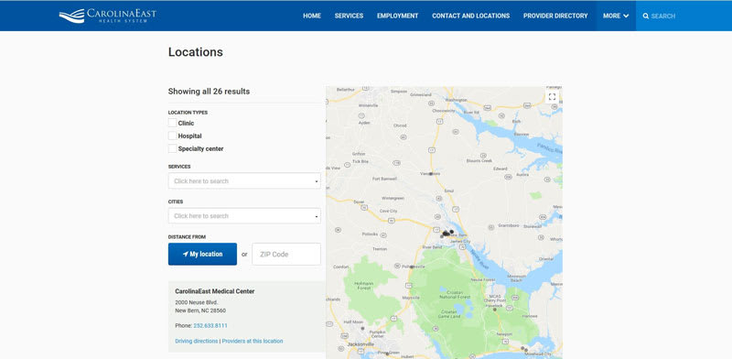The height and width of the screenshot is (359, 732).
Task: Click the CarolinaEast Medical Center heading
Action: tap(215, 291)
